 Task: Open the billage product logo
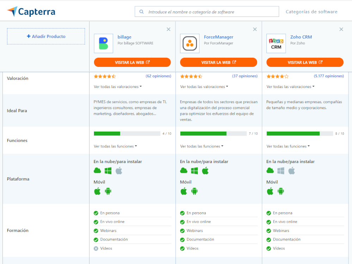click(104, 43)
